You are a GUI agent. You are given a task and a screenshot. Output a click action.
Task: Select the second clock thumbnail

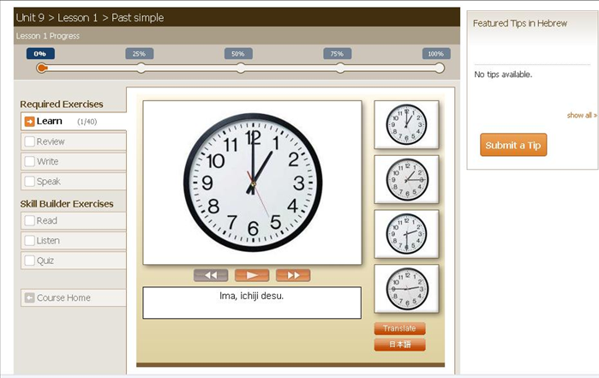tap(406, 179)
